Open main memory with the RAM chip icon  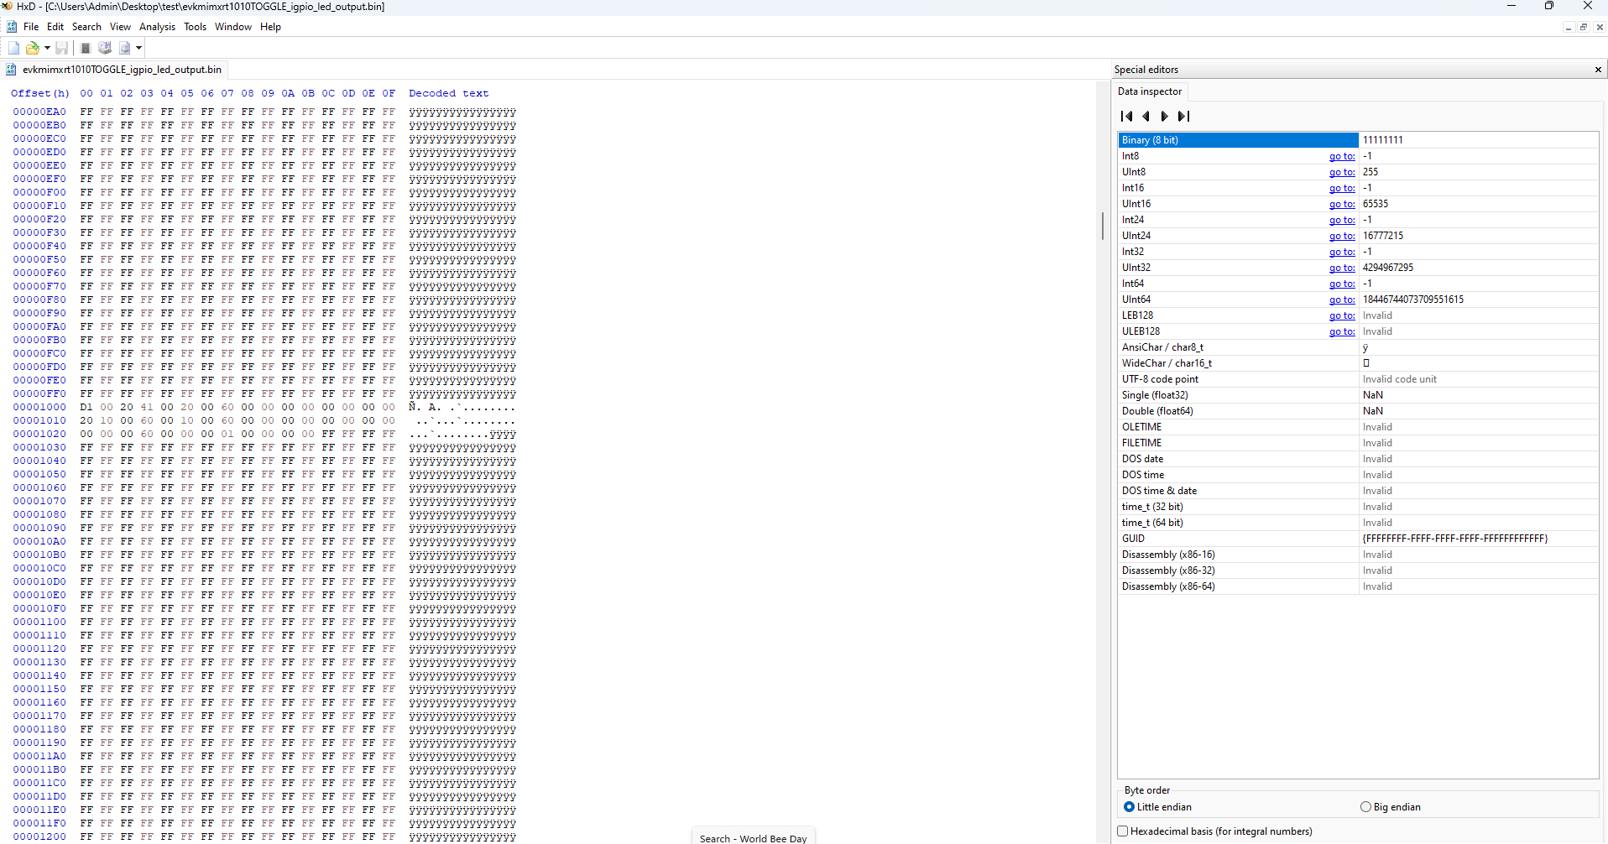84,48
